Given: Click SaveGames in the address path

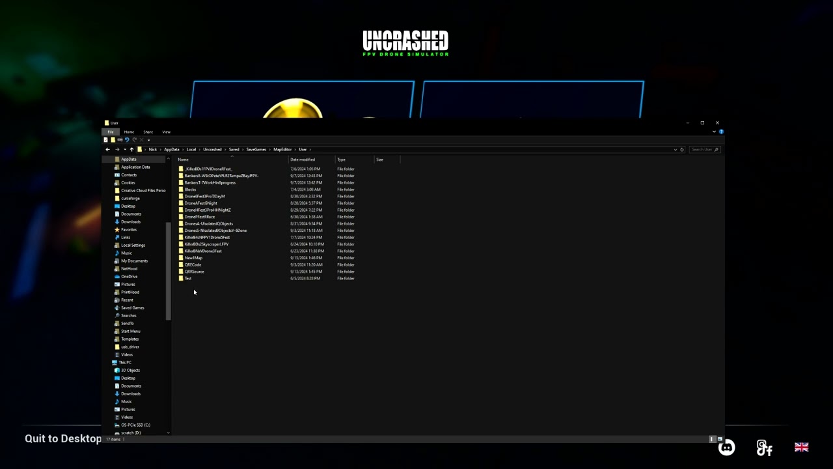Looking at the screenshot, I should [256, 149].
